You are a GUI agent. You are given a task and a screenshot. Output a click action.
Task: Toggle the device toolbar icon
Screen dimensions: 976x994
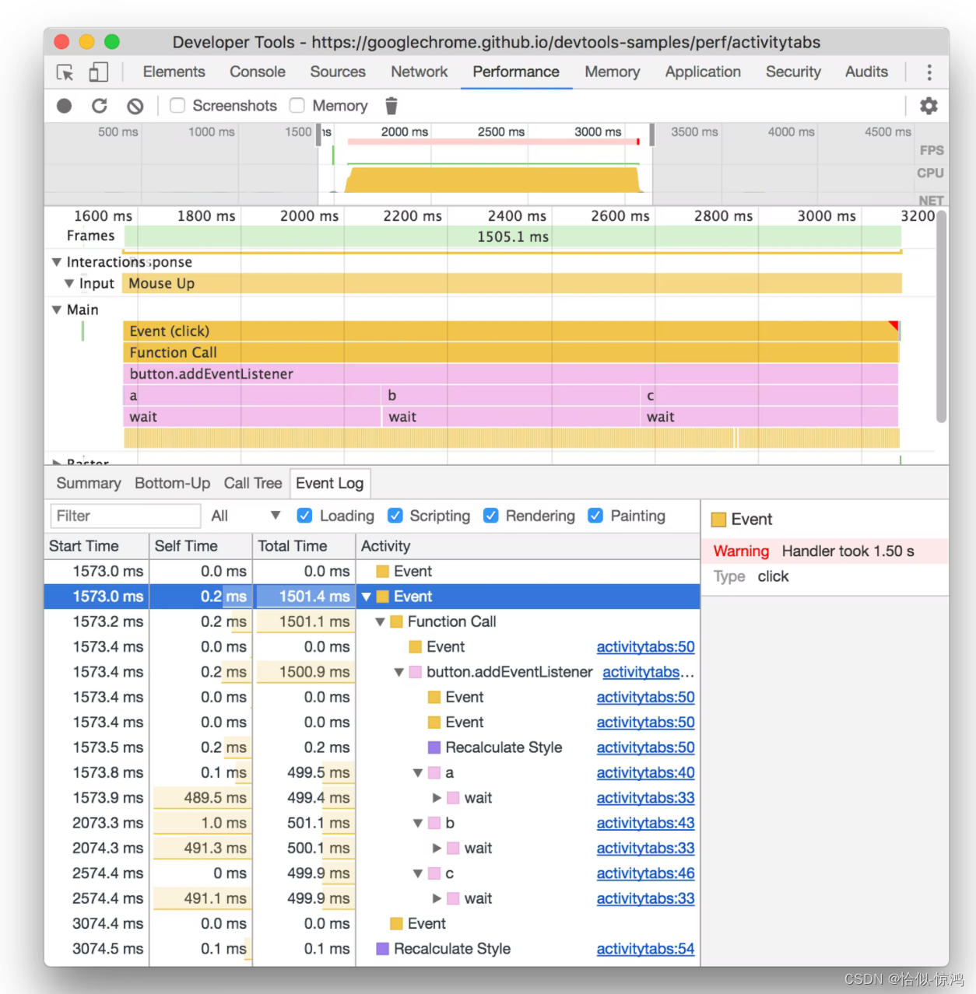(x=98, y=72)
